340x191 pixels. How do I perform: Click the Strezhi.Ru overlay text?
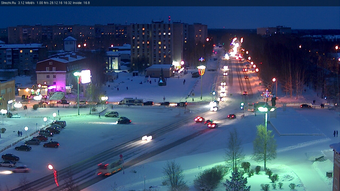(x=9, y=3)
